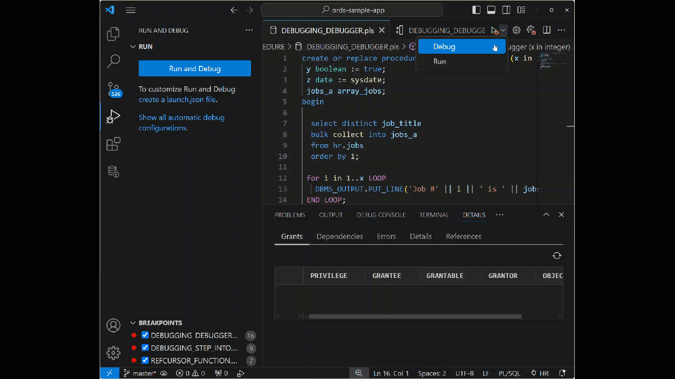Image resolution: width=675 pixels, height=379 pixels.
Task: Open the Accounts icon in activity bar
Action: tap(113, 325)
